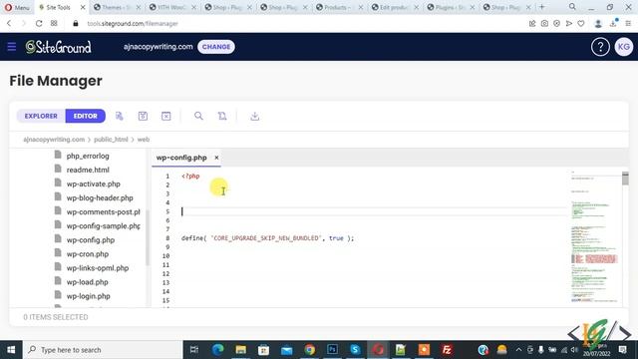Viewport: 638px width, 359px height.
Task: Go back in browser history
Action: tap(9, 24)
